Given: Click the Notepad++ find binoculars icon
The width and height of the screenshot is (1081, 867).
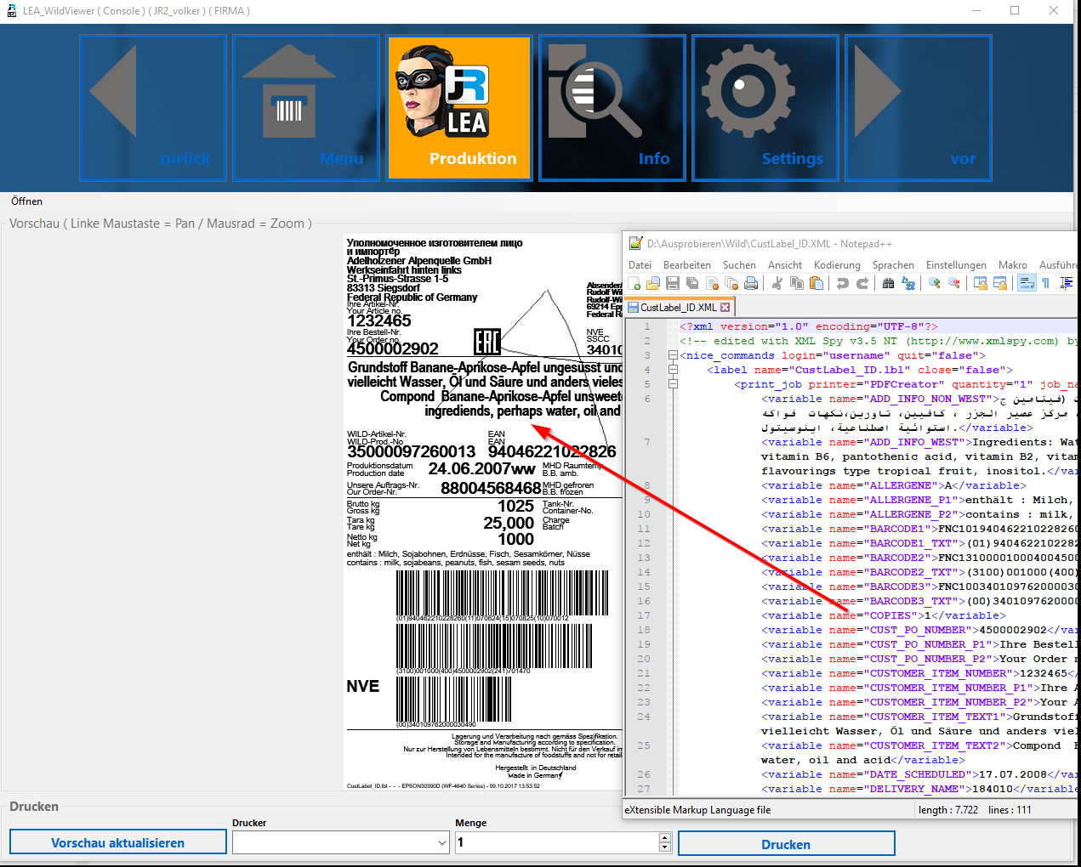Looking at the screenshot, I should click(888, 283).
